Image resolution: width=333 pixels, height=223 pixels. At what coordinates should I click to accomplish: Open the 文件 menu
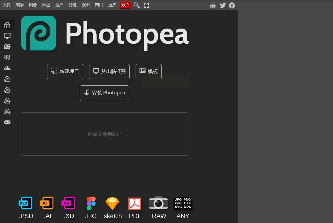point(7,5)
